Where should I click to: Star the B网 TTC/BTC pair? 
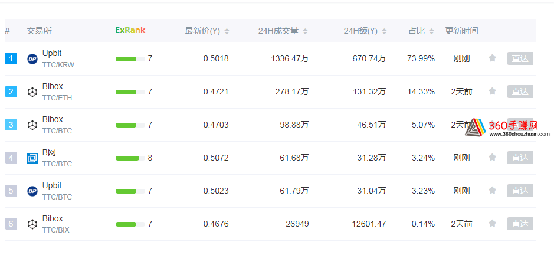[492, 158]
